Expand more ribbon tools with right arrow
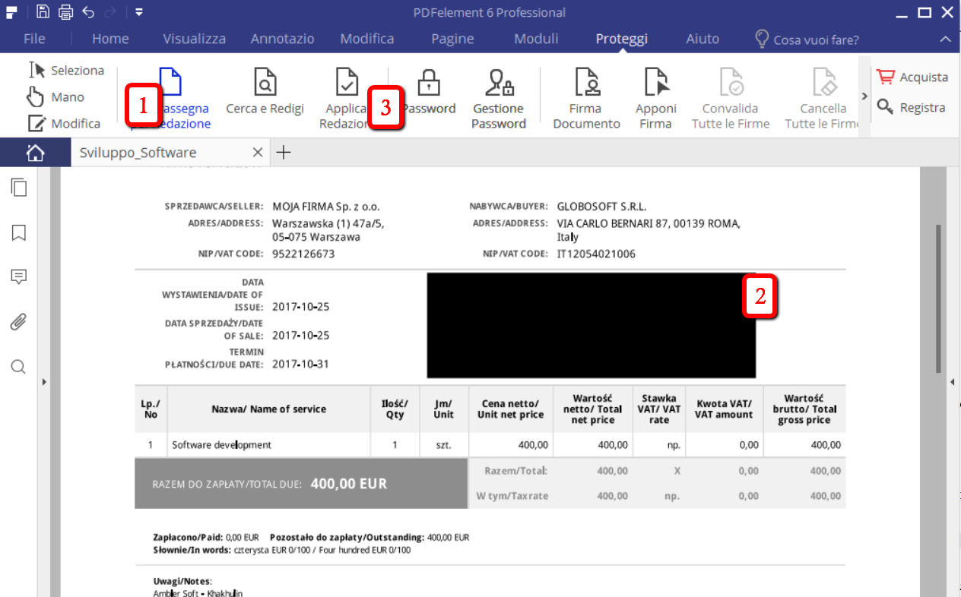 coord(864,96)
